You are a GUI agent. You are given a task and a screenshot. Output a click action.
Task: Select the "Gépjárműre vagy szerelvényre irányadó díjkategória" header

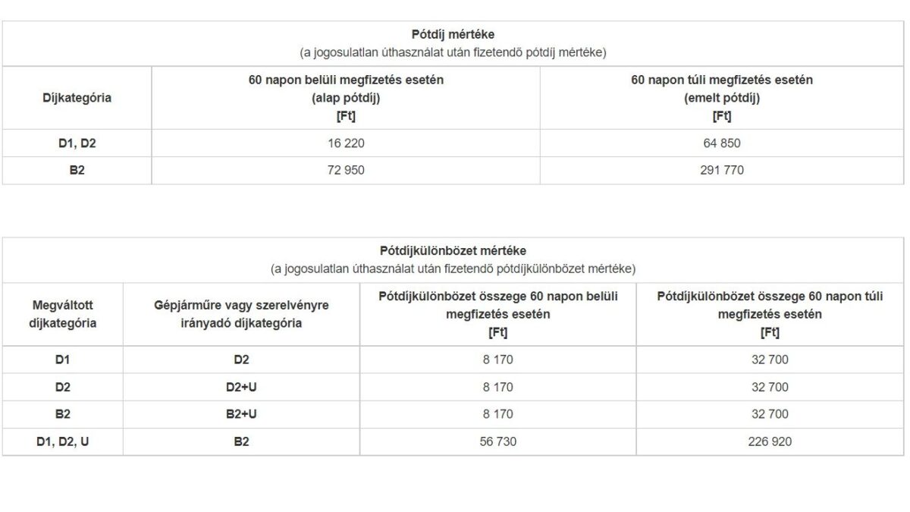tap(241, 314)
